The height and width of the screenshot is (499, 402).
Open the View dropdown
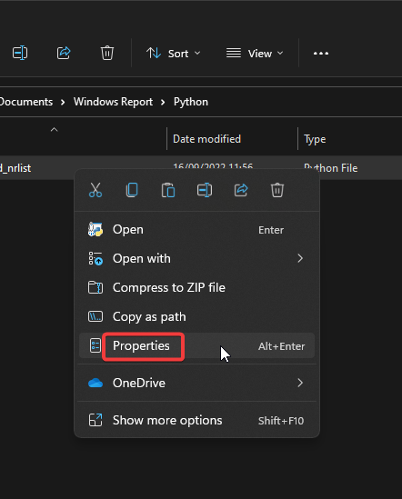pos(255,54)
